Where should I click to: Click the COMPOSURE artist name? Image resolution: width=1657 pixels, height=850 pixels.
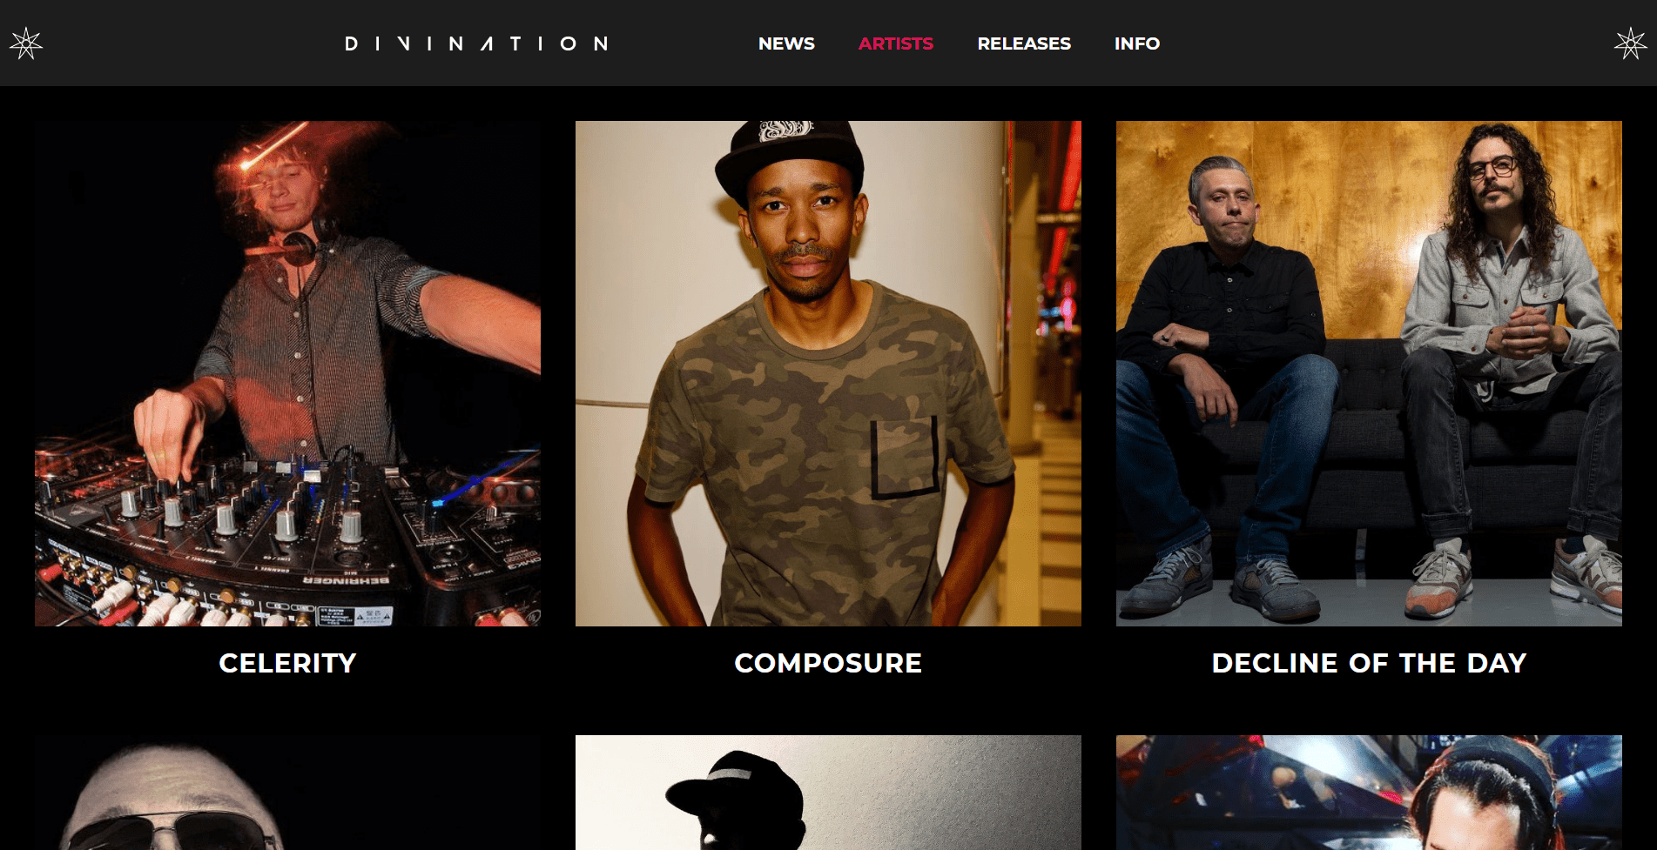tap(828, 663)
